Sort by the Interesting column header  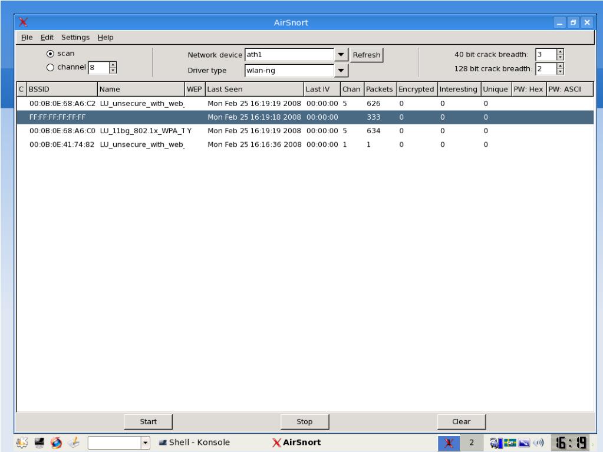[459, 89]
